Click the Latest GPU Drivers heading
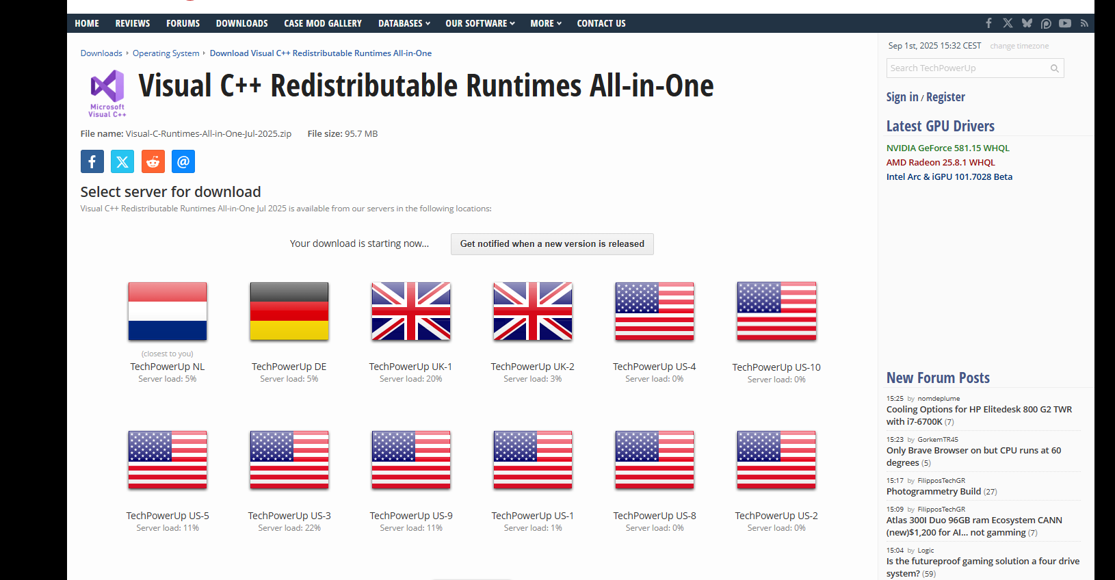Viewport: 1115px width, 580px height. (x=941, y=126)
